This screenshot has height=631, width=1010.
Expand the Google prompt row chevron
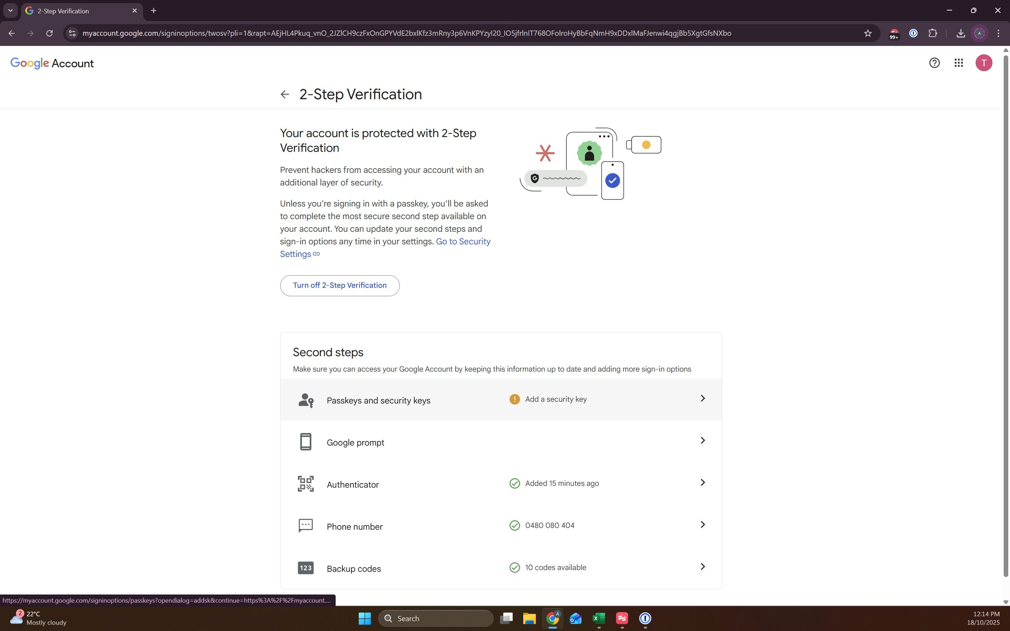coord(702,441)
